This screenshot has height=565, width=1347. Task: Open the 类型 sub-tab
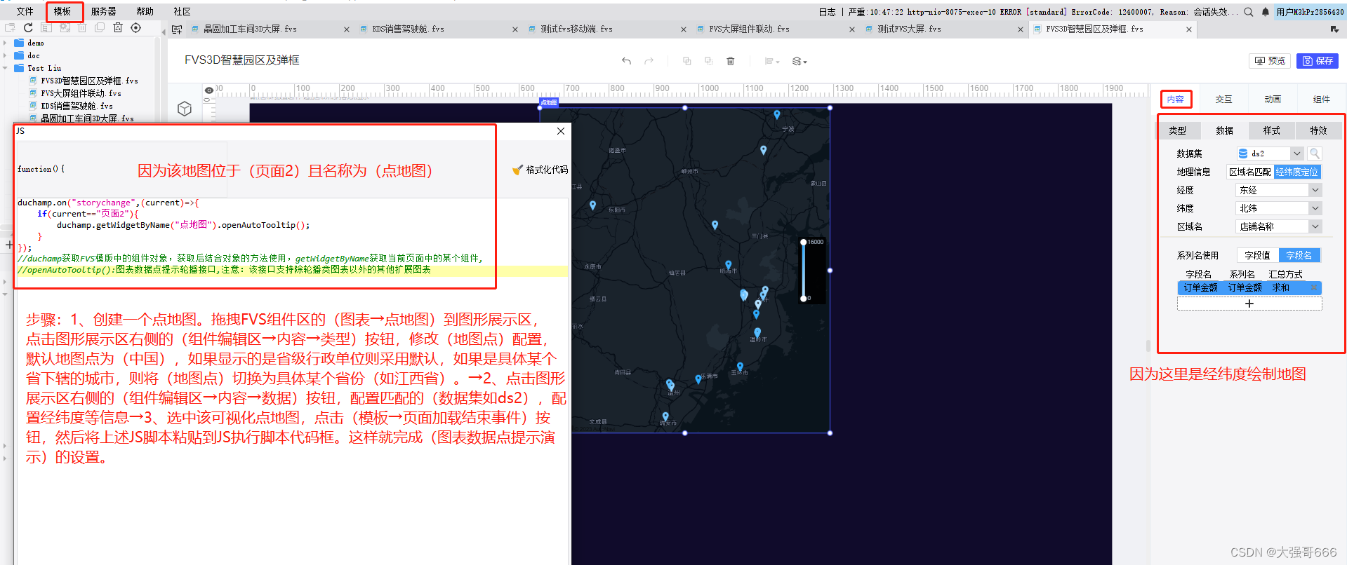pos(1178,130)
